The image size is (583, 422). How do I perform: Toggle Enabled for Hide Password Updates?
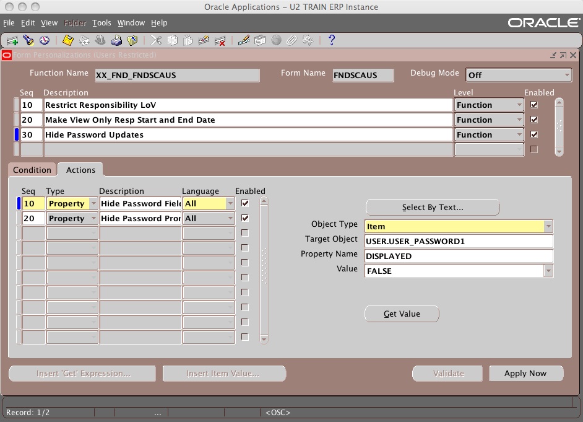click(x=534, y=134)
